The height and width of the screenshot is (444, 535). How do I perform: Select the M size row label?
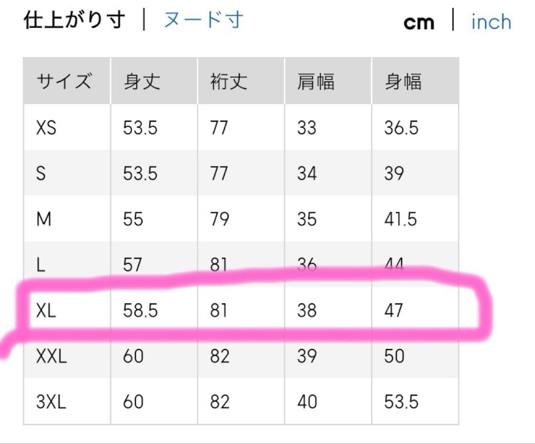pyautogui.click(x=44, y=219)
